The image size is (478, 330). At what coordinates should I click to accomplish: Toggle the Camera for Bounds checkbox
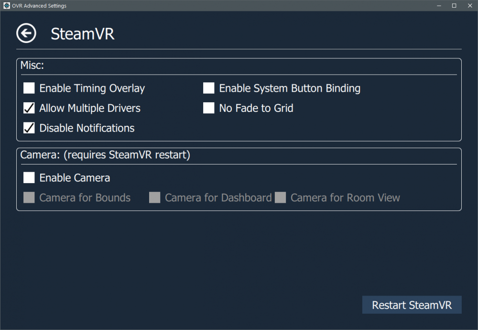(29, 198)
